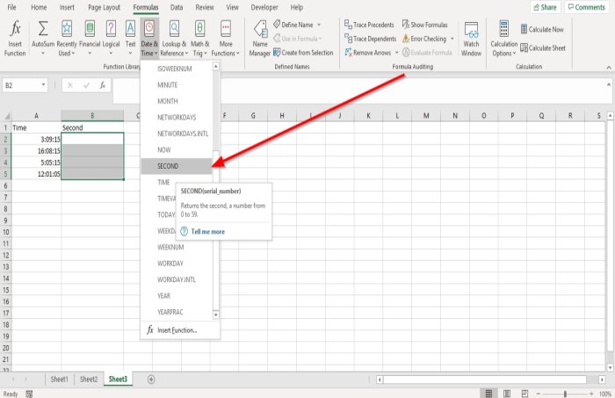This screenshot has width=615, height=398.
Task: Open the File tab
Action: [11, 7]
